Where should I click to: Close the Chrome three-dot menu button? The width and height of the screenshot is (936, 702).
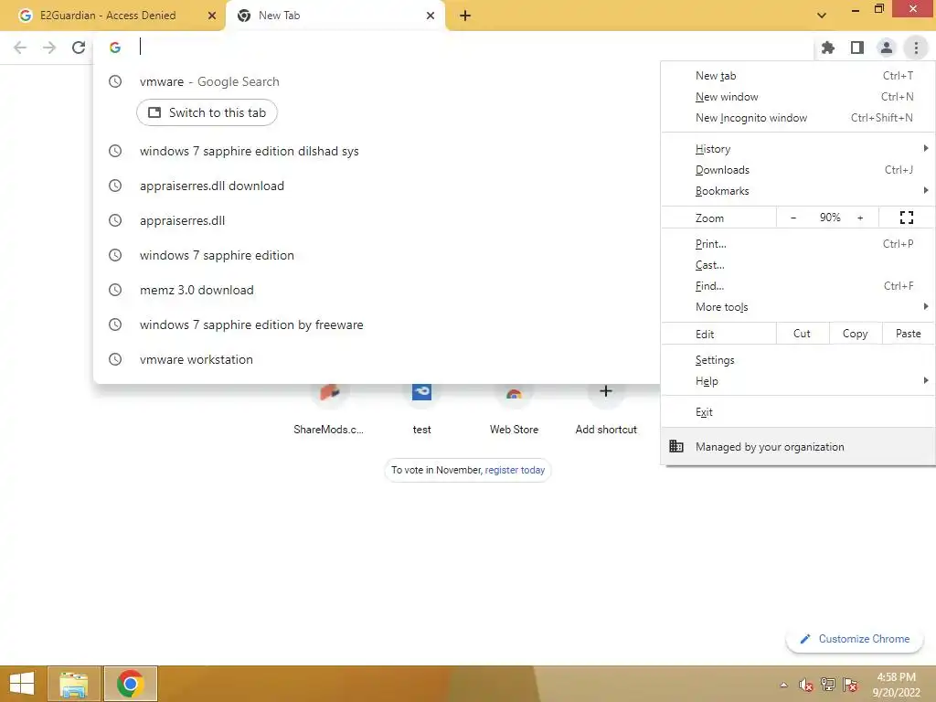(x=916, y=48)
